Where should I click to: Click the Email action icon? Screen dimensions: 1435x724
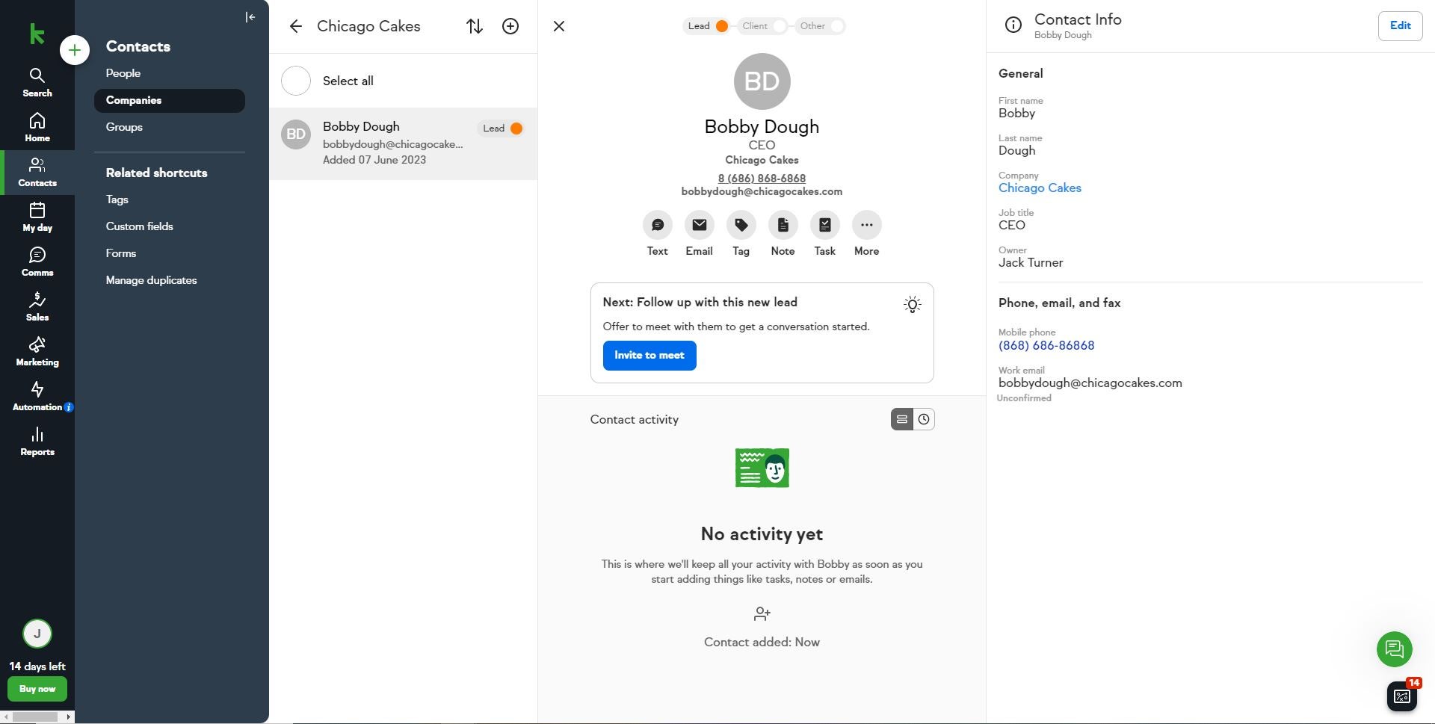click(x=699, y=225)
